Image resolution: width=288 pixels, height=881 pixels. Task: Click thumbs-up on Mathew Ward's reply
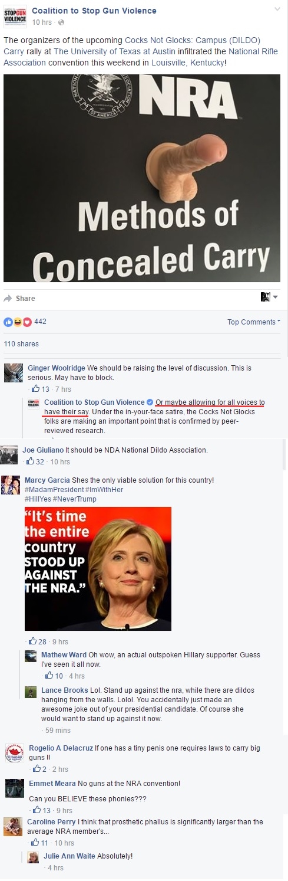50,676
